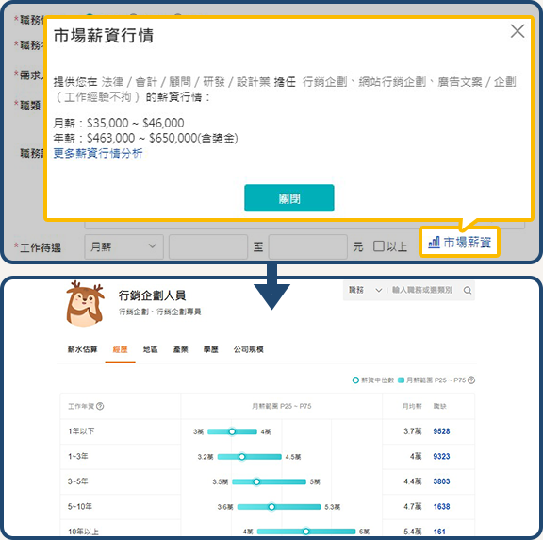Click the deer mascot avatar

85,303
